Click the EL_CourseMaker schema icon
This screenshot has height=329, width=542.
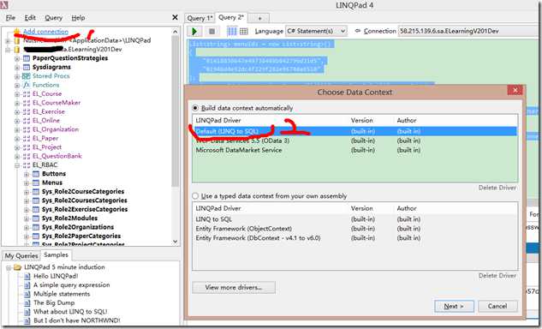pos(27,103)
